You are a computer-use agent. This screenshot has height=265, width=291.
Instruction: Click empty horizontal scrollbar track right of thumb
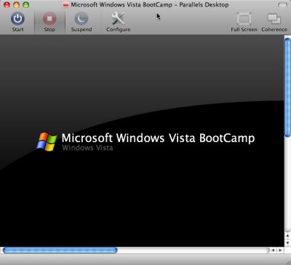point(194,250)
